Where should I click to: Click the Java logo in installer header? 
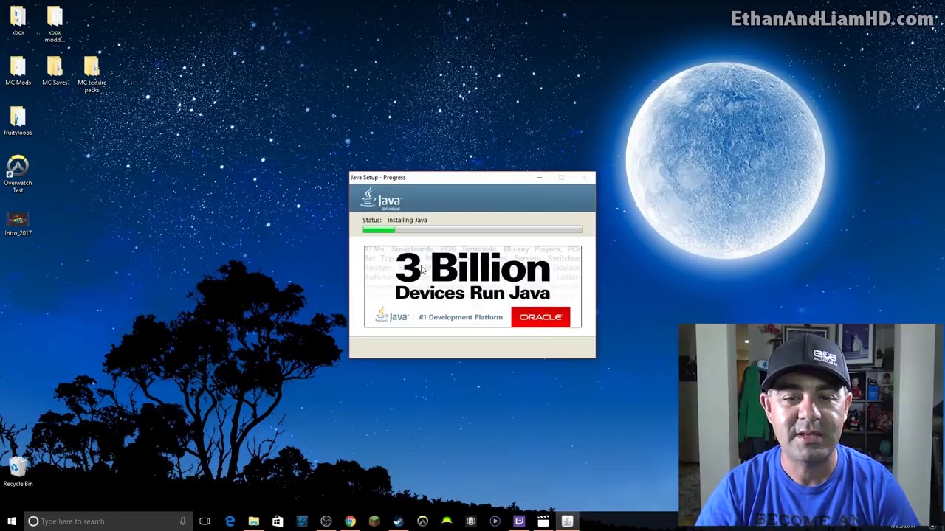coord(382,199)
